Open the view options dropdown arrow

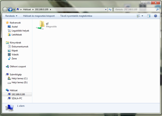pyautogui.click(x=142, y=16)
